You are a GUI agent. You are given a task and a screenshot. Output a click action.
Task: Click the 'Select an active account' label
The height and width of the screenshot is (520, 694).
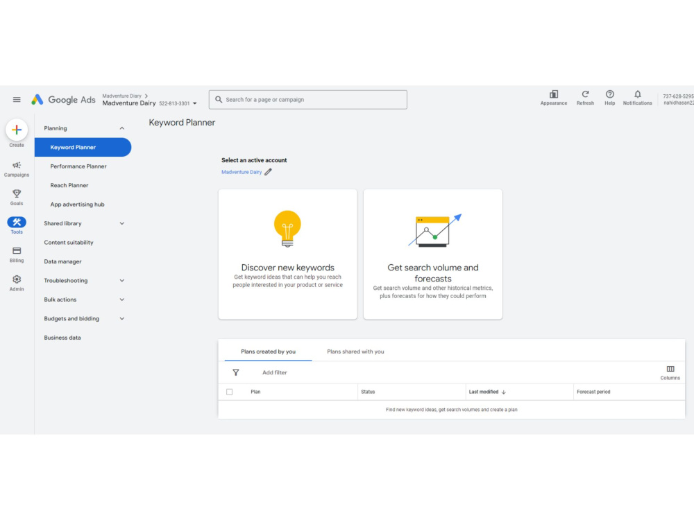254,160
